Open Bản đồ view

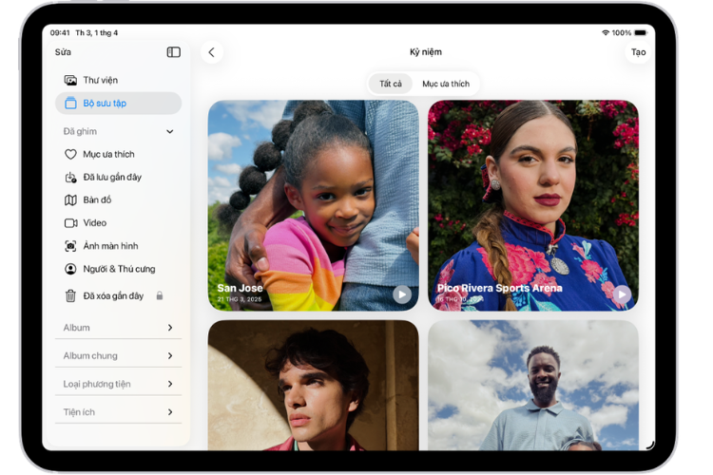pos(118,200)
